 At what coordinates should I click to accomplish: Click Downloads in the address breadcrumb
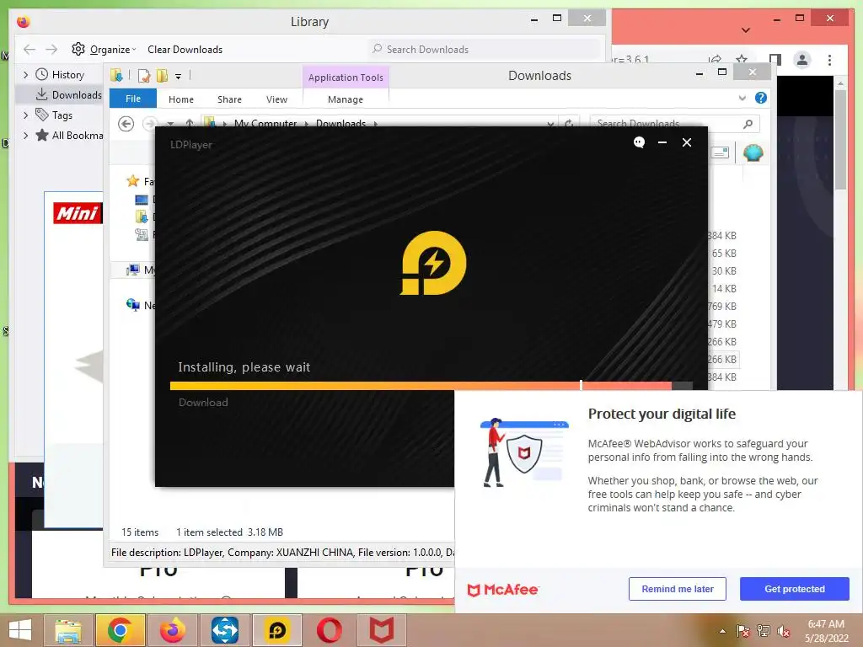(x=340, y=123)
